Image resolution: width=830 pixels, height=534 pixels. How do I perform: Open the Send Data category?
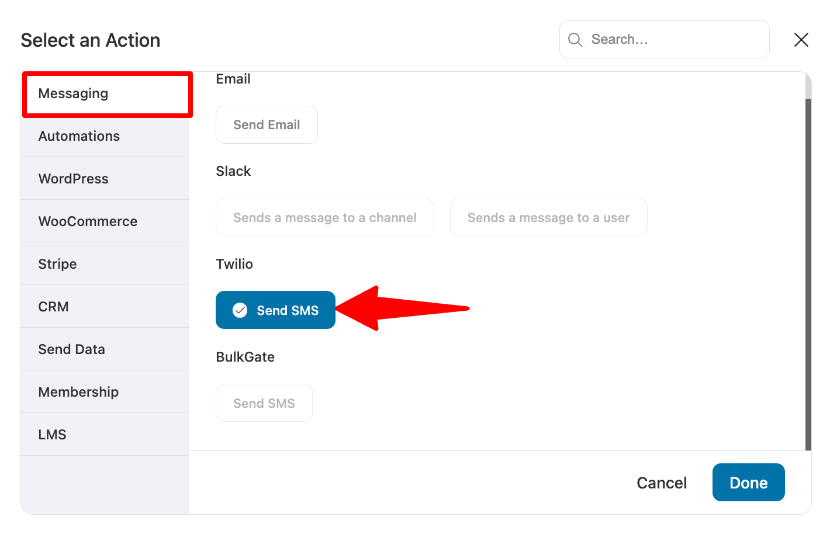click(105, 349)
